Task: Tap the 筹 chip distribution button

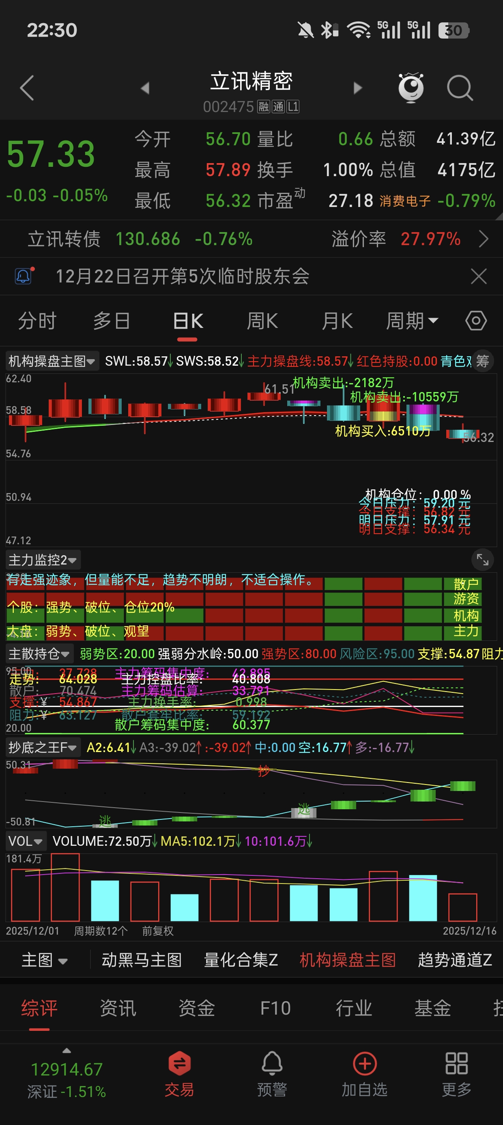Action: (x=482, y=361)
